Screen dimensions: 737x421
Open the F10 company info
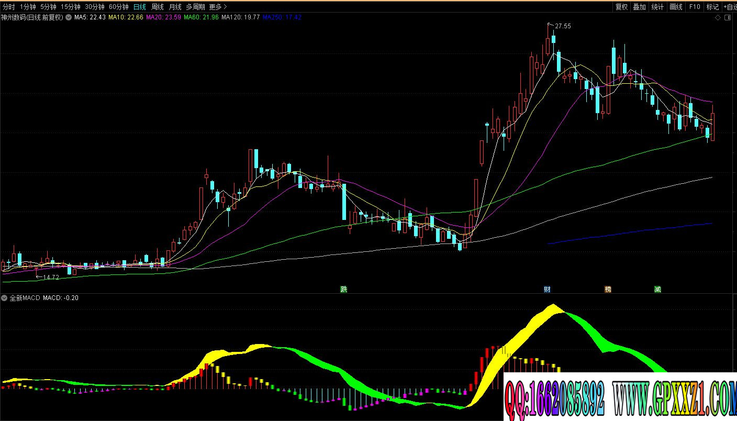(x=695, y=7)
